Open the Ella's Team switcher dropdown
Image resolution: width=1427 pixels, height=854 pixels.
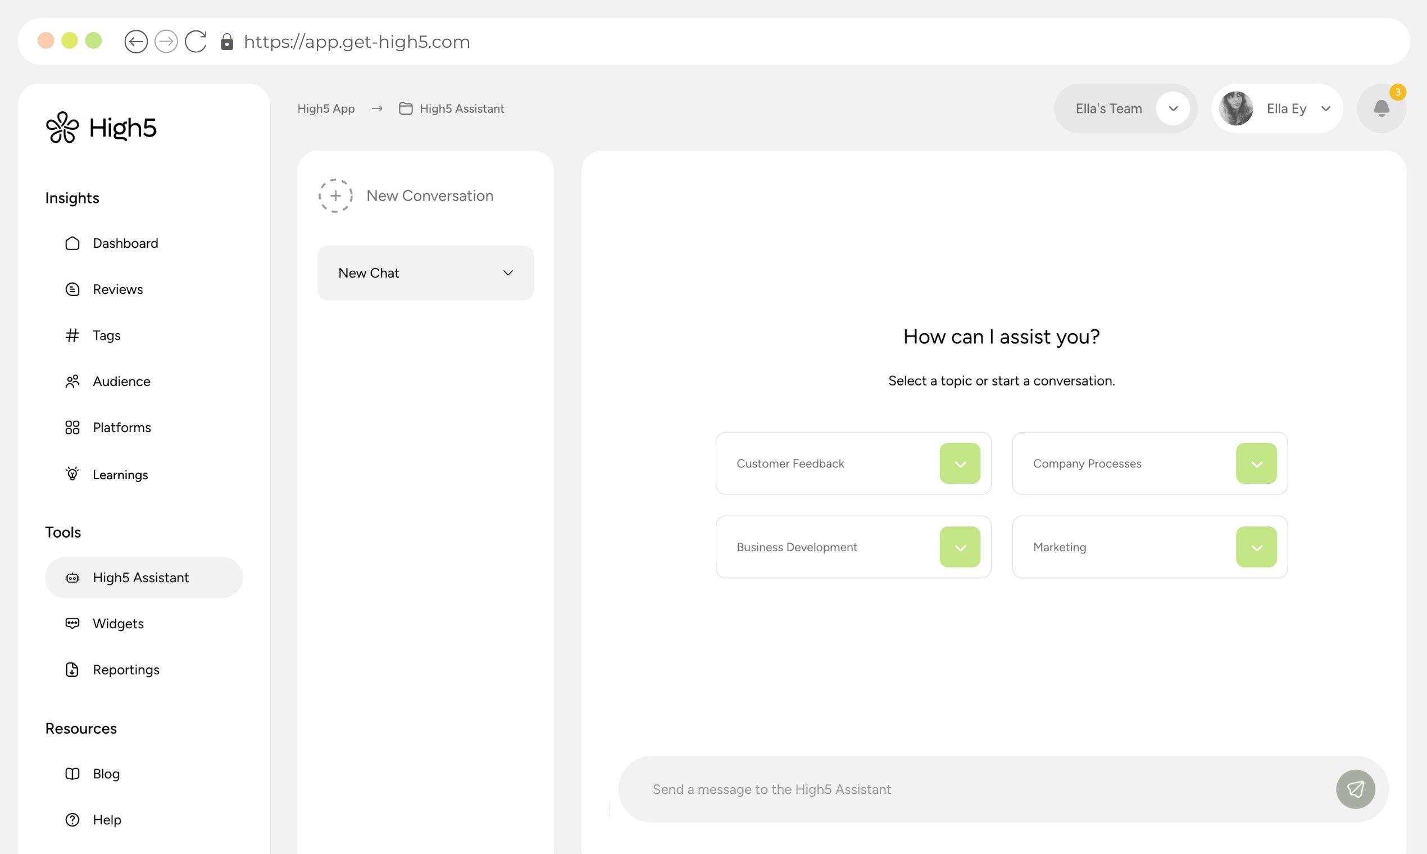click(1172, 109)
